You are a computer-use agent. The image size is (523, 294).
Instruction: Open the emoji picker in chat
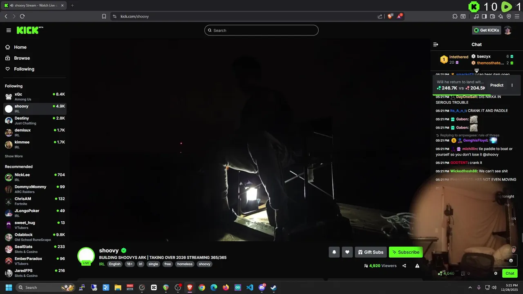[x=511, y=261]
